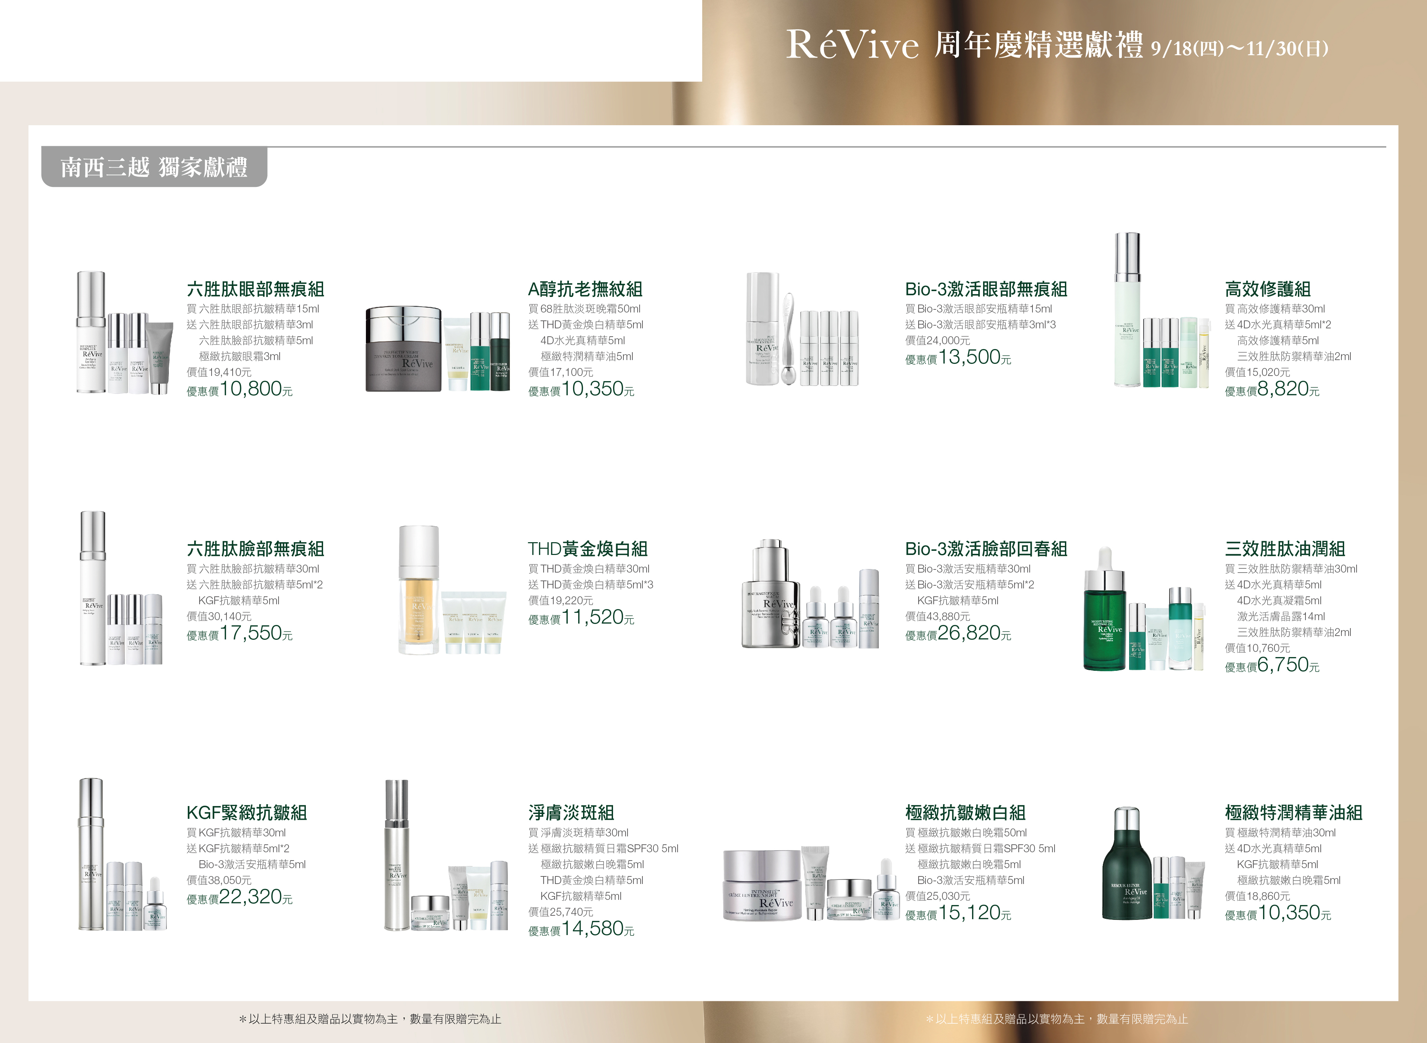
Task: Click the 六胜肽眼部無痕組 product image
Action: pyautogui.click(x=125, y=334)
